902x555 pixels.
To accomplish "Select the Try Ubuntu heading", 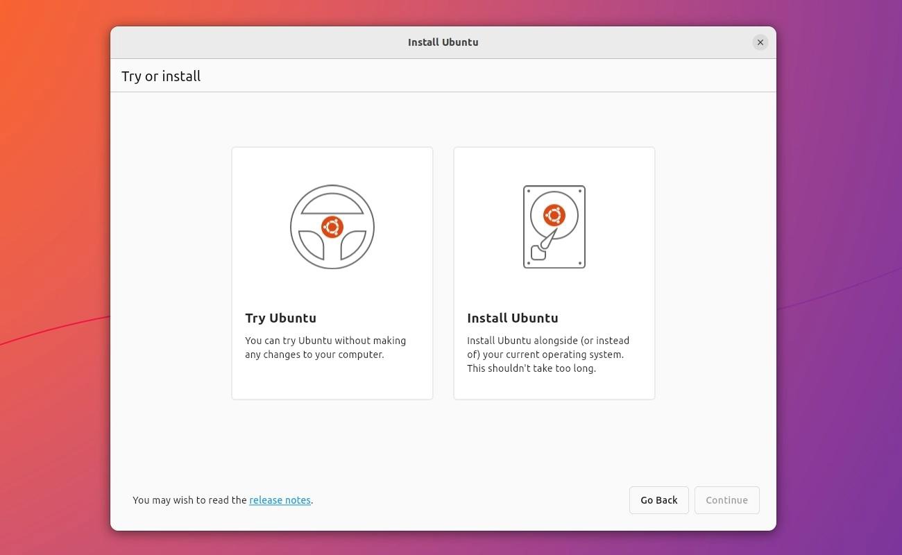I will pyautogui.click(x=280, y=318).
